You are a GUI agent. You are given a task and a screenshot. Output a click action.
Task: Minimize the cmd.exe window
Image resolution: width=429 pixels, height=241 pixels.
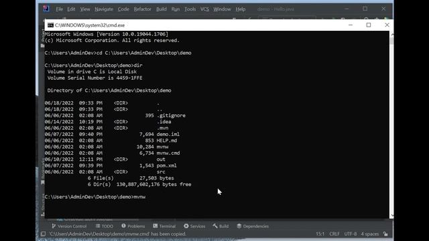coord(351,25)
